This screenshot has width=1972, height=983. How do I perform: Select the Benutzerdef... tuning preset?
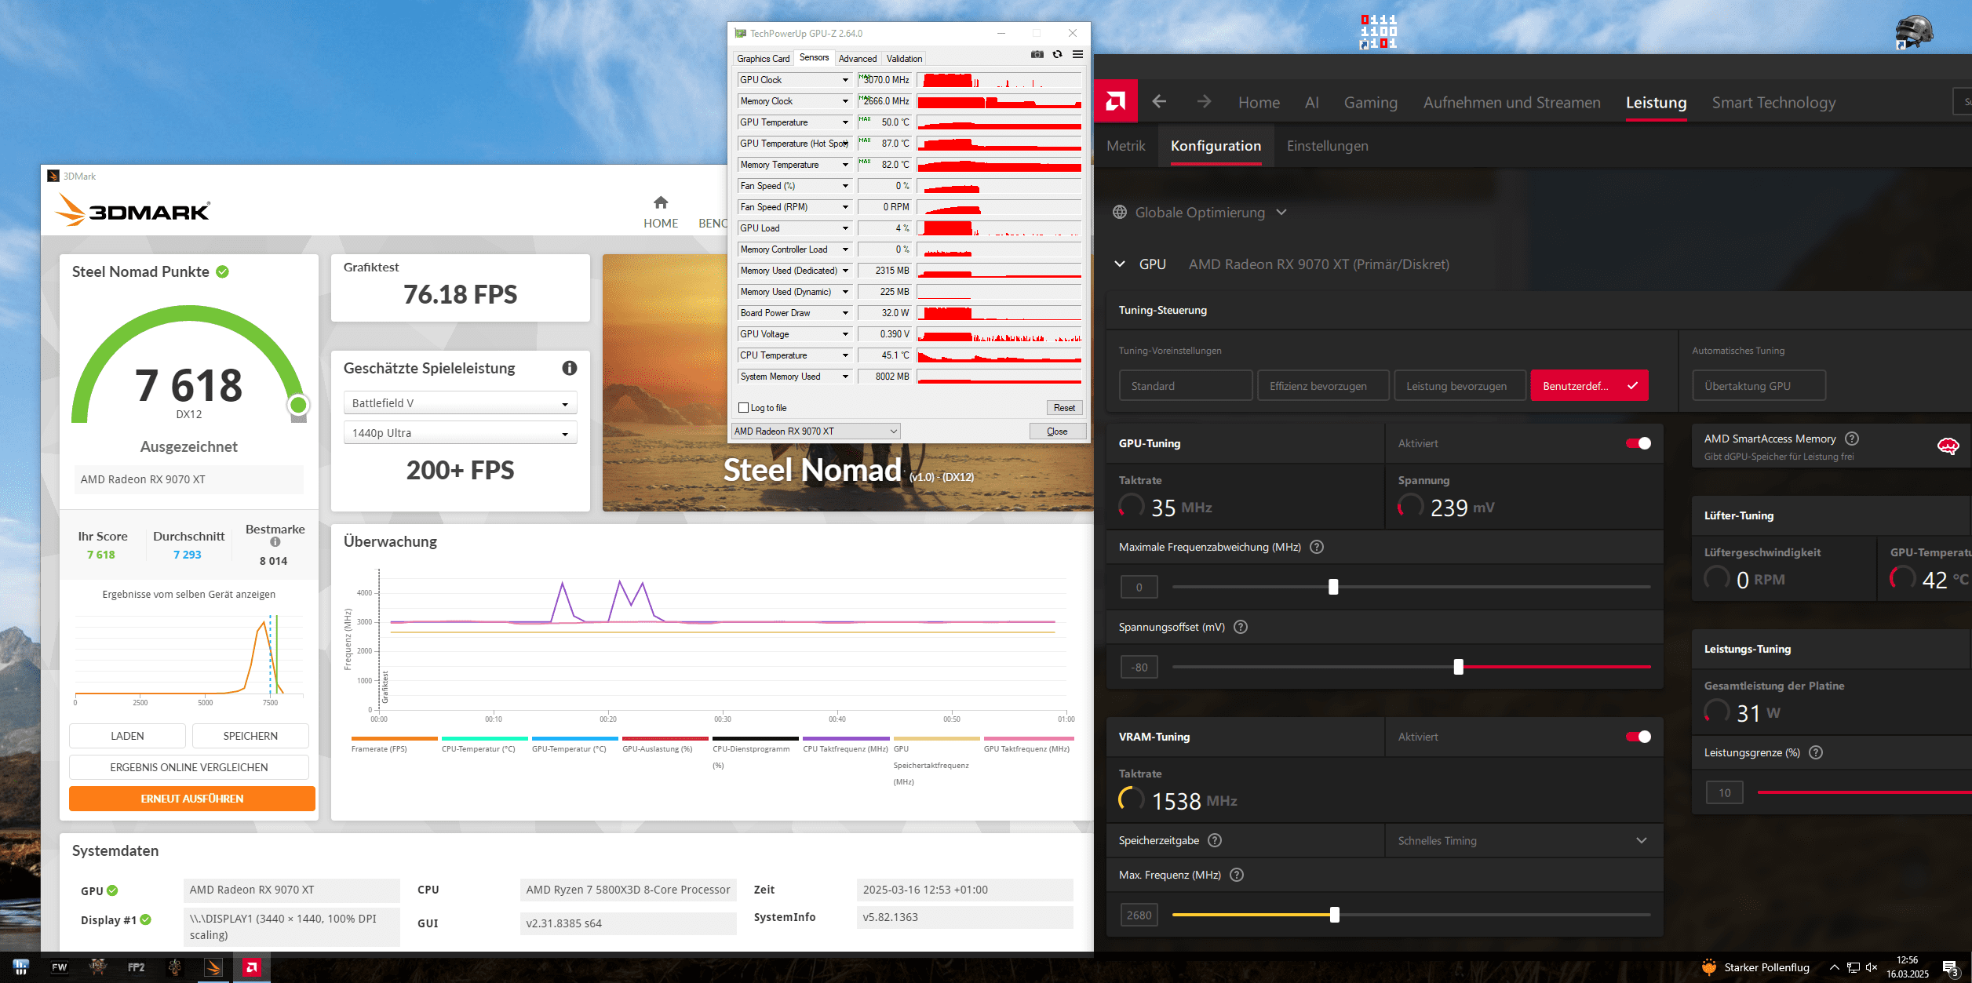[x=1589, y=386]
